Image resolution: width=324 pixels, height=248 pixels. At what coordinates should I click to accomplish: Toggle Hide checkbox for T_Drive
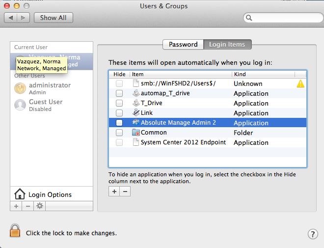(119, 103)
